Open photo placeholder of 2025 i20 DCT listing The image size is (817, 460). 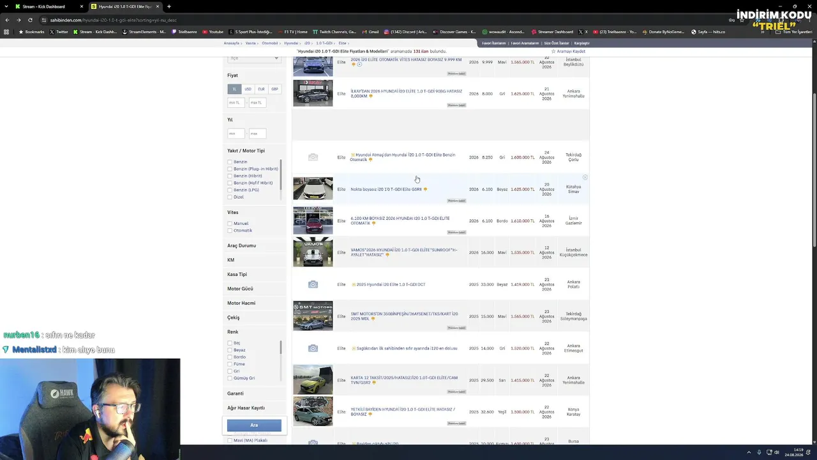click(x=313, y=284)
